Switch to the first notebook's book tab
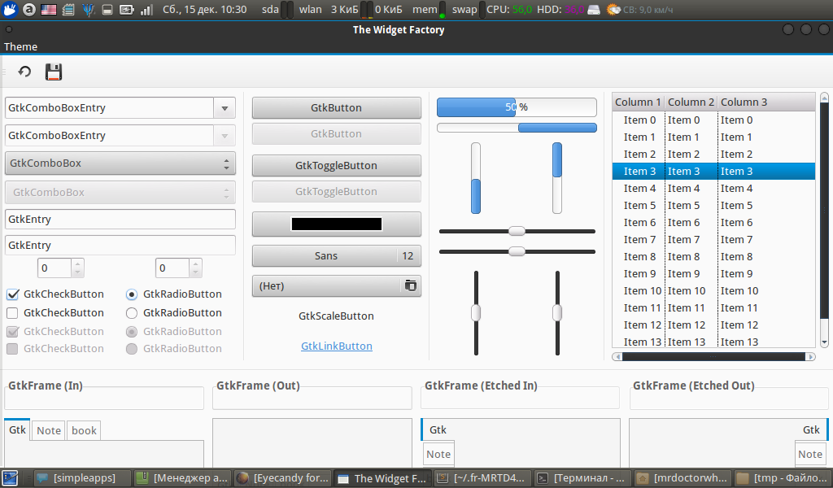 84,430
